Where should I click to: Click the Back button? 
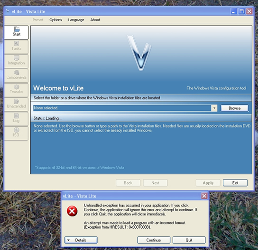[128, 183]
